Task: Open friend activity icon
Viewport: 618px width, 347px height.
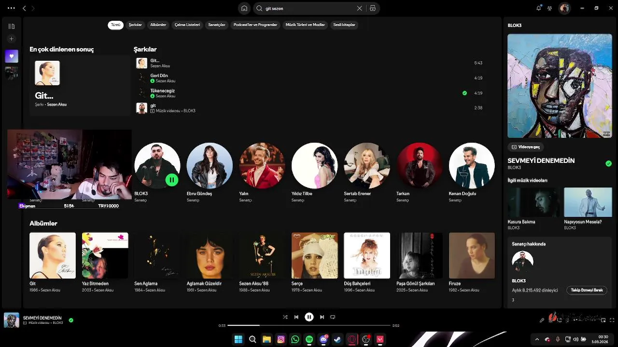Action: (549, 8)
